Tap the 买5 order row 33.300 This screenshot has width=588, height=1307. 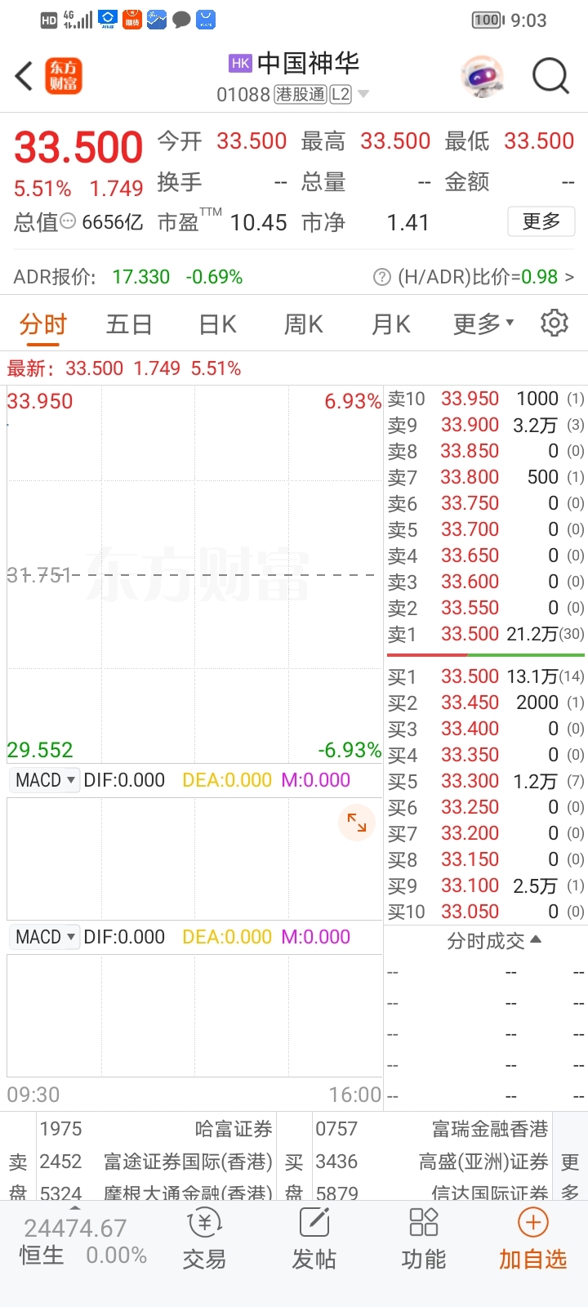[x=486, y=781]
